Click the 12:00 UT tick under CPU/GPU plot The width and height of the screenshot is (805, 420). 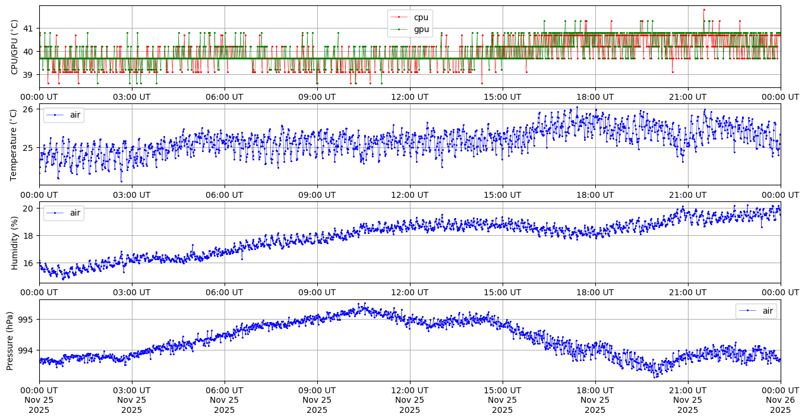click(410, 97)
